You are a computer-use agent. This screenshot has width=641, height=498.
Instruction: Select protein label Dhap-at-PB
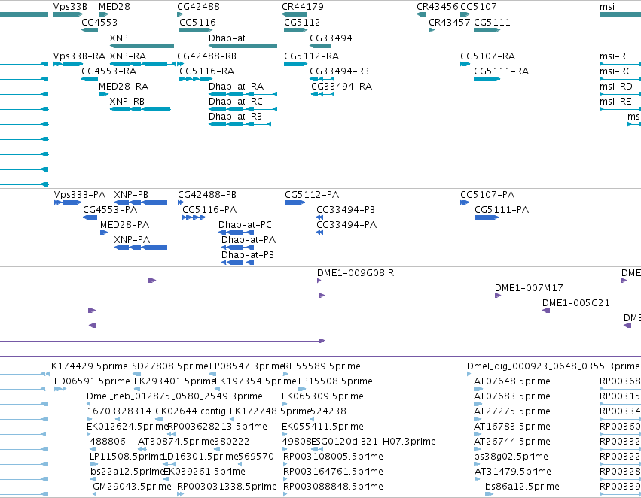tap(248, 255)
